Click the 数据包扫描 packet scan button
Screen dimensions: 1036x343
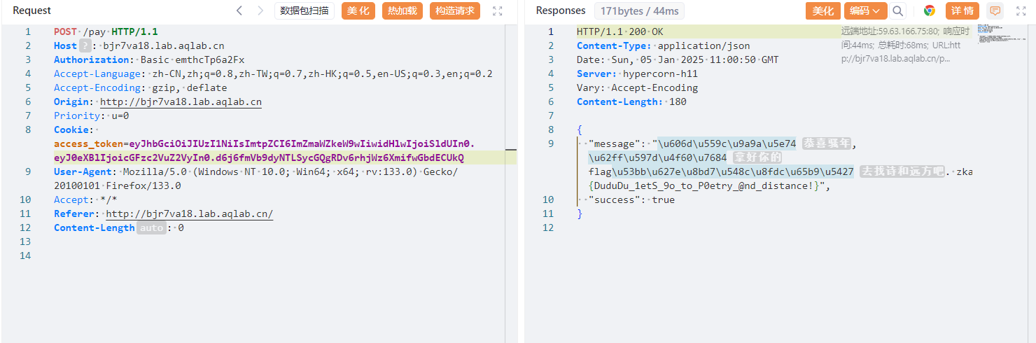[x=304, y=10]
